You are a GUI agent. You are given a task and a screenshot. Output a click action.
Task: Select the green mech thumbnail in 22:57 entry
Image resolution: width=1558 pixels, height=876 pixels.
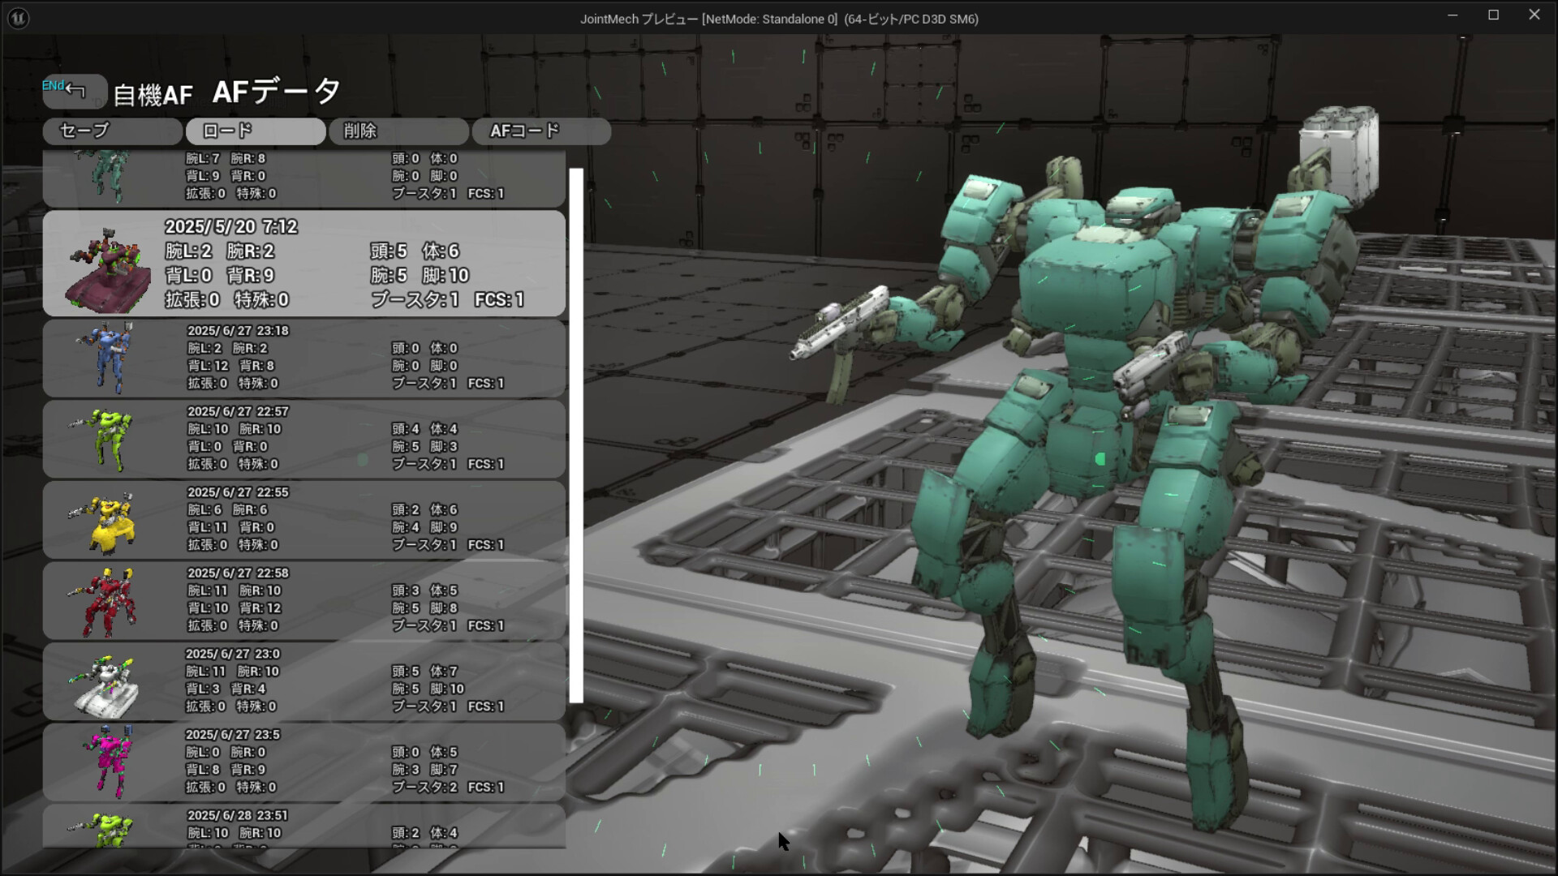click(x=110, y=438)
